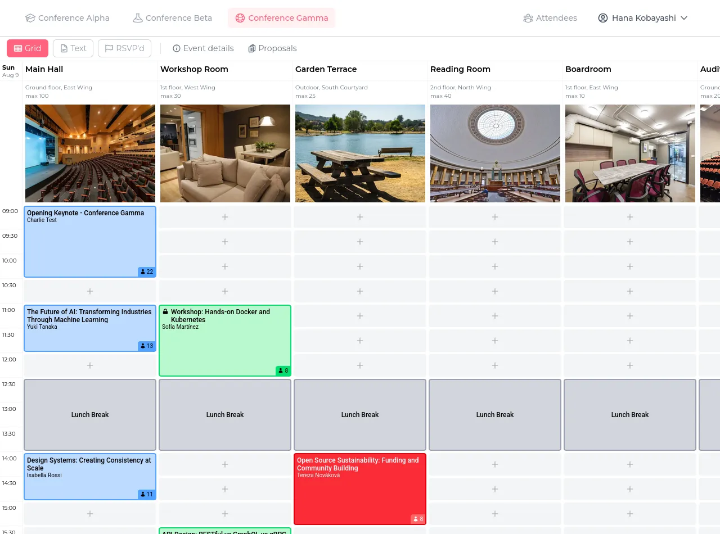
Task: Add a session in Reading Room at 14:00
Action: pos(495,464)
